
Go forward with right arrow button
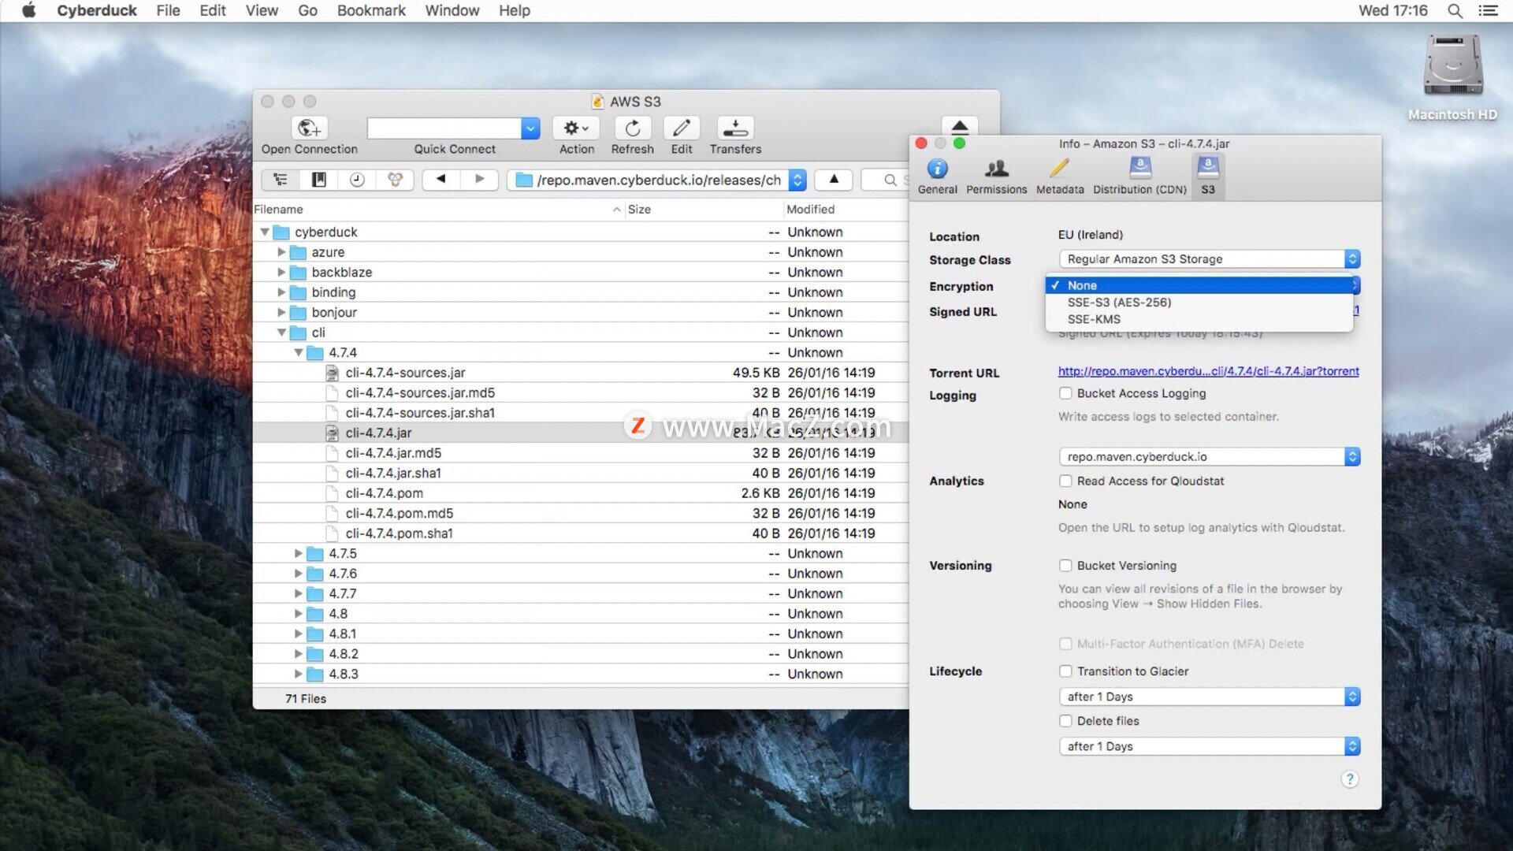479,180
